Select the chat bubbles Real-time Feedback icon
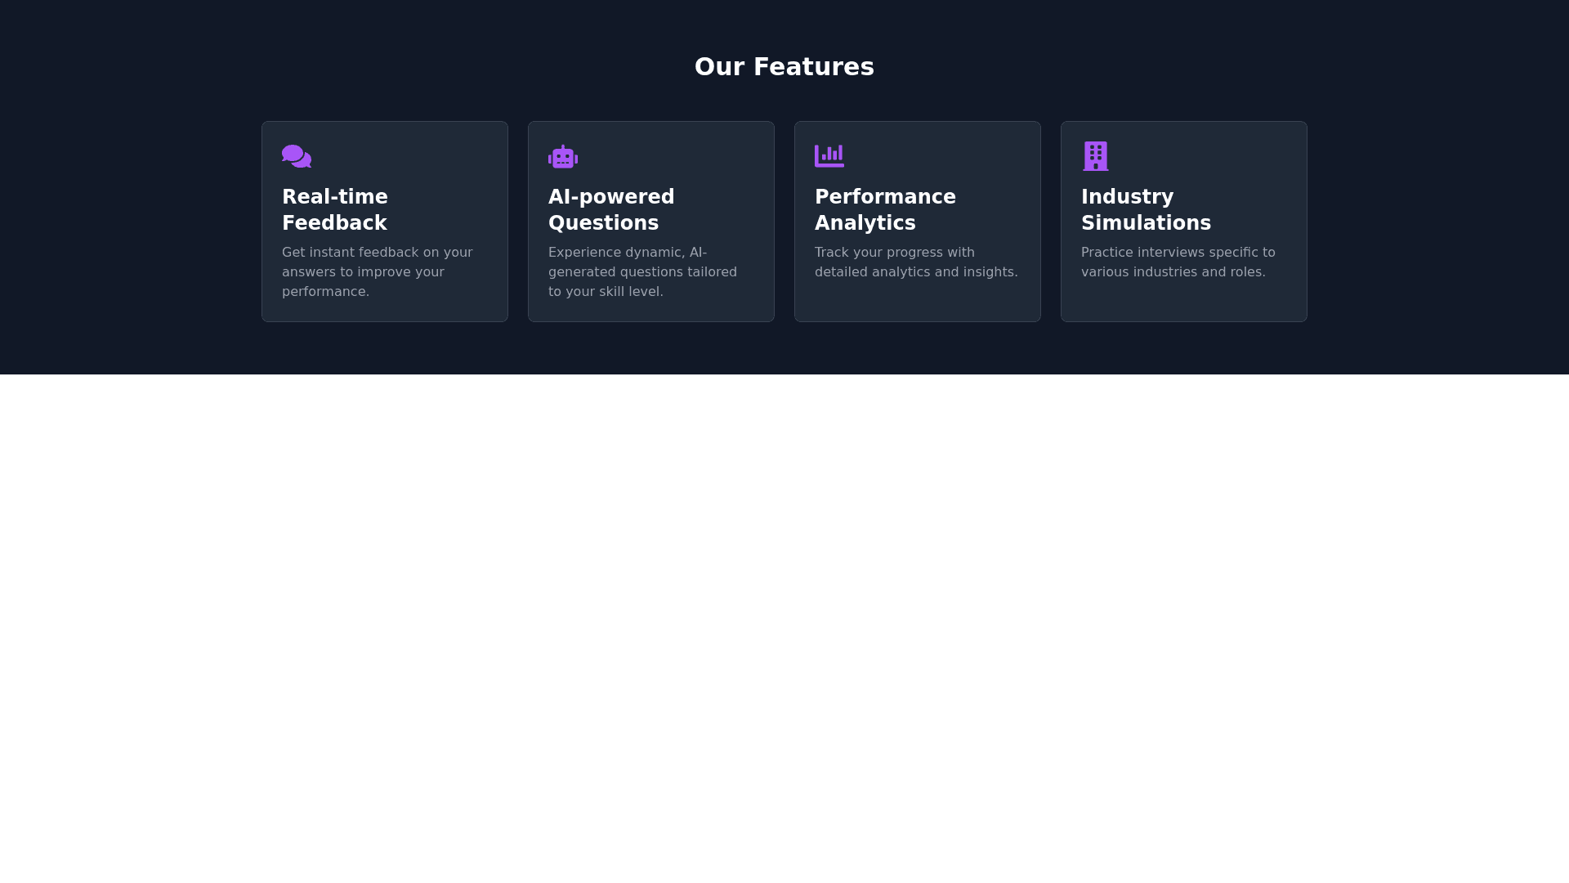Screen dimensions: 1569x883 [296, 155]
